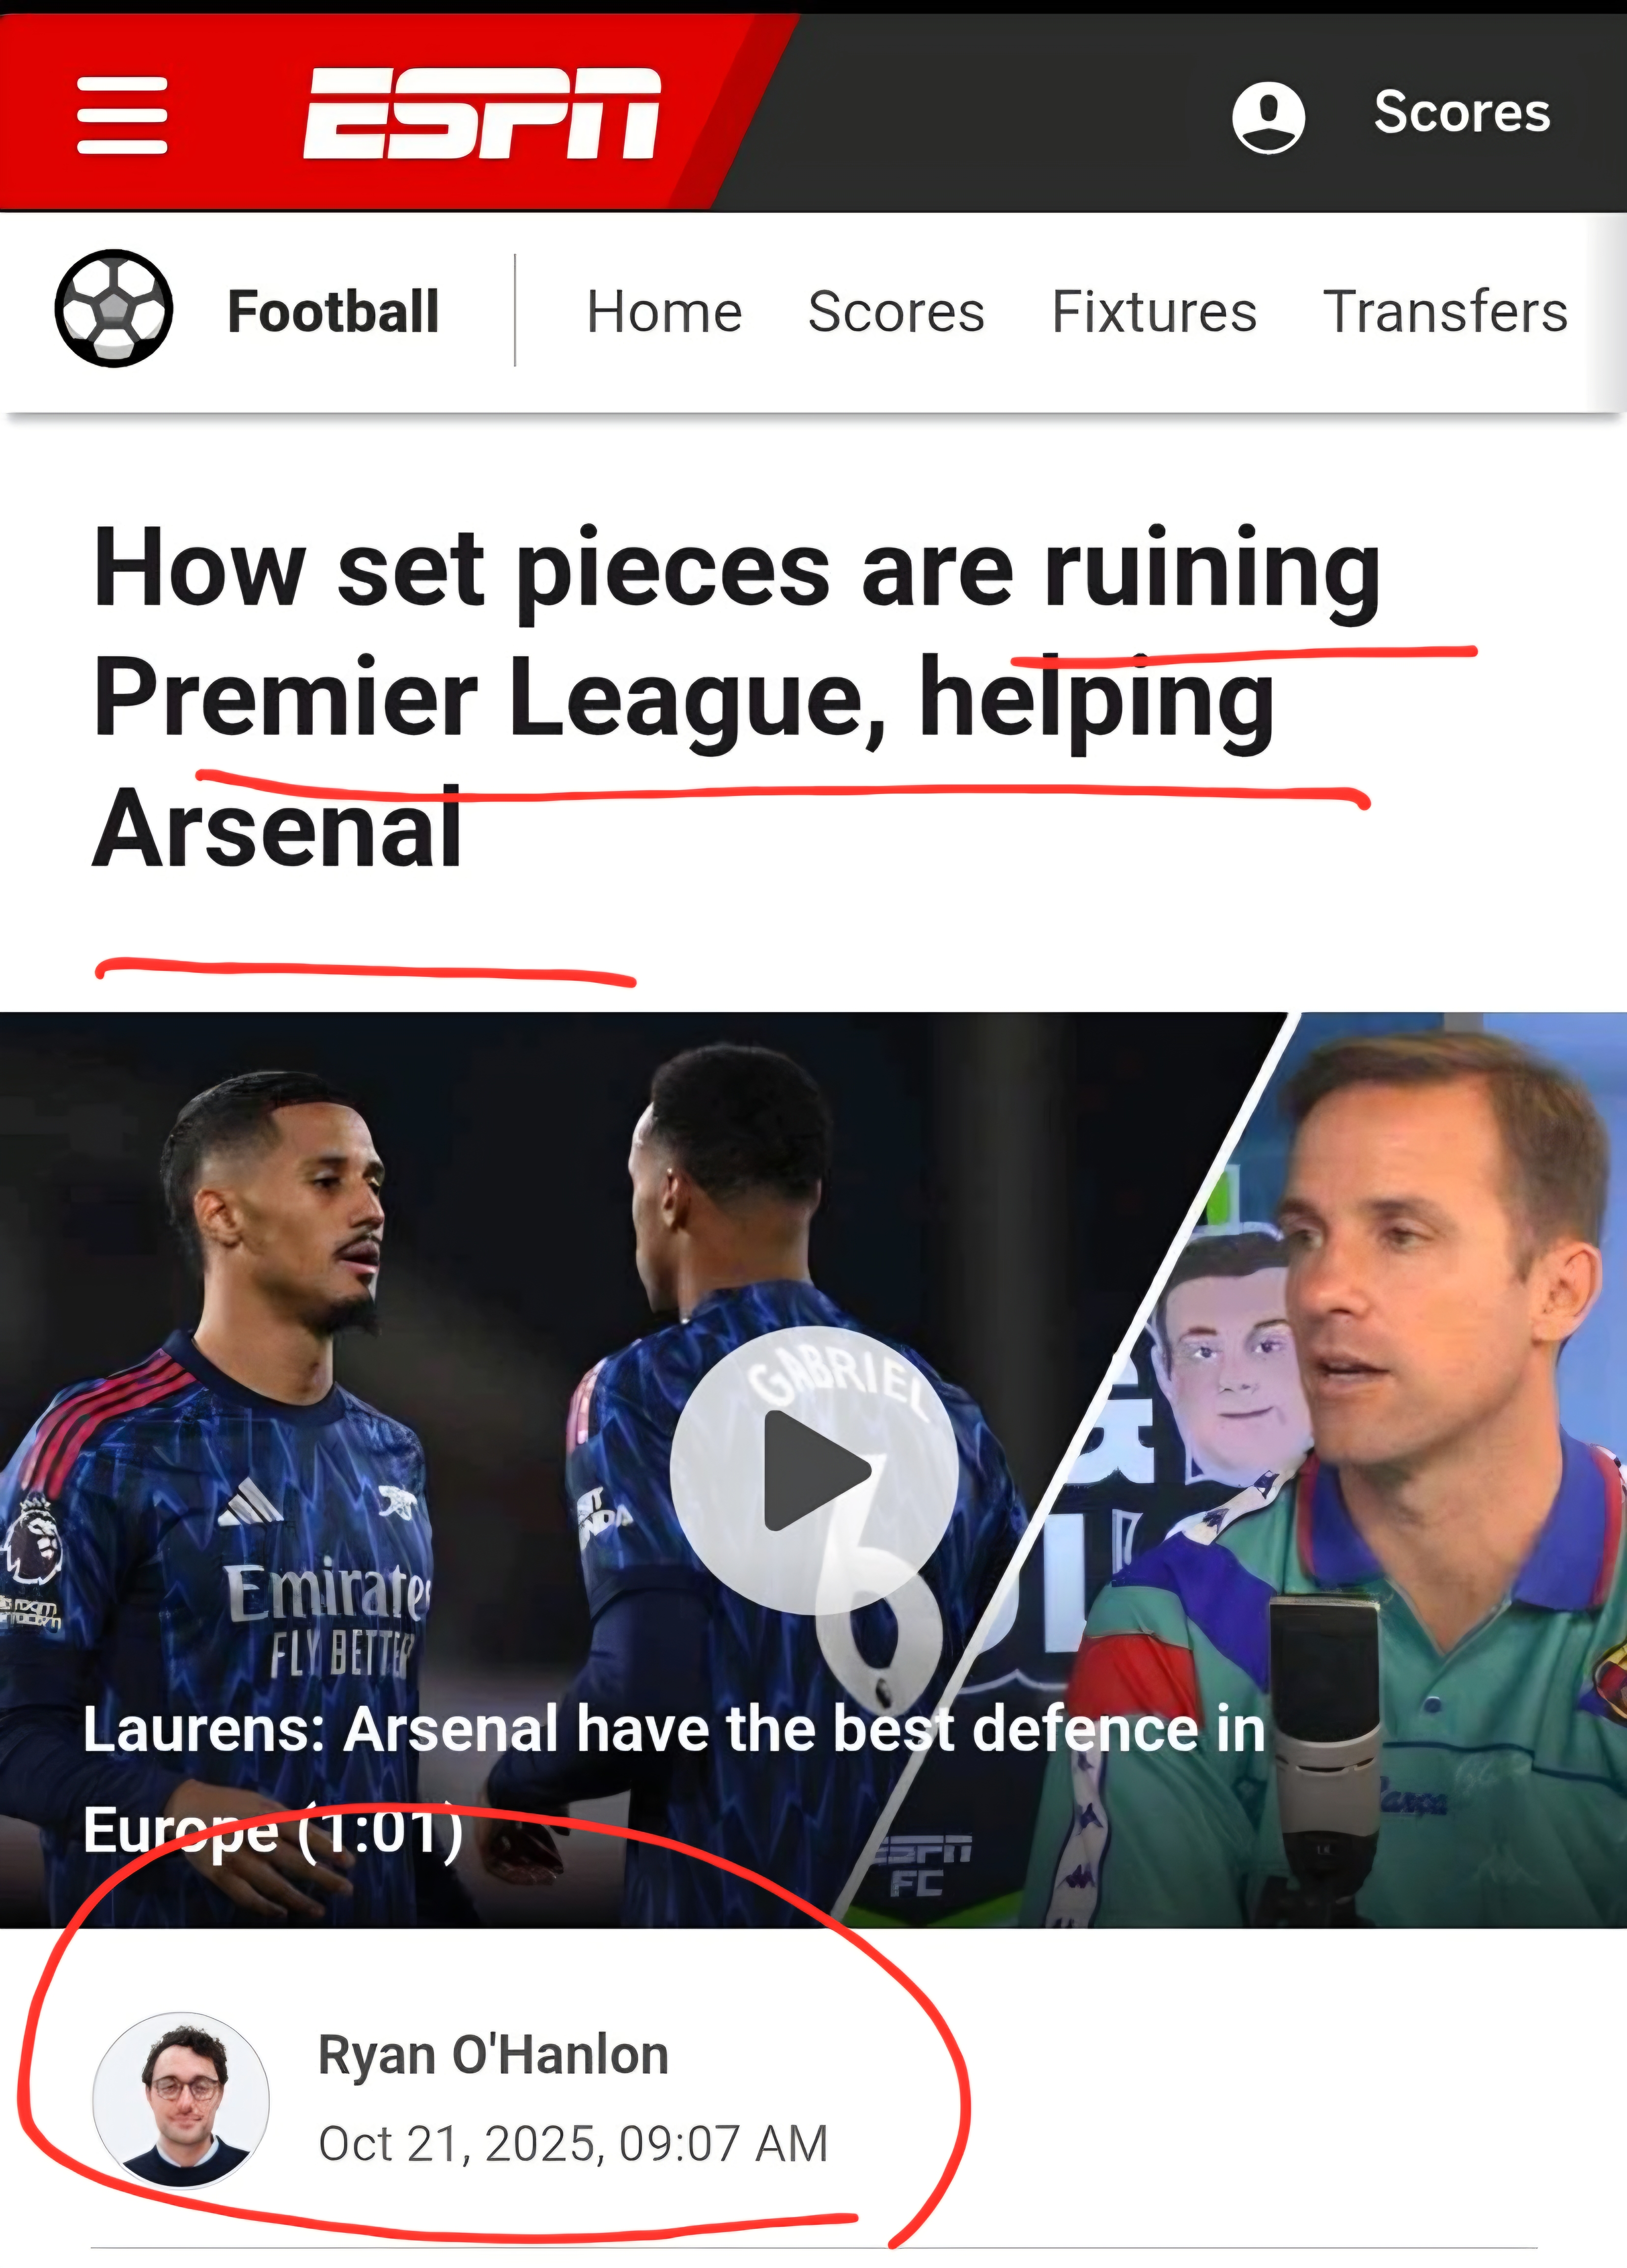Open Ryan O'Hanlon's avatar photo
Screen dimensions: 1627x2268
(x=181, y=2100)
